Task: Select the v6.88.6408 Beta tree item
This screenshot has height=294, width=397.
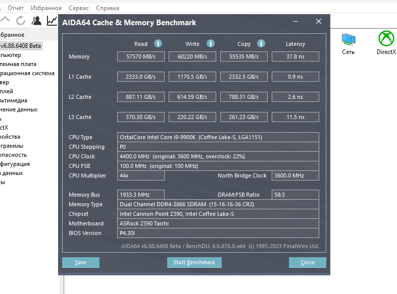Action: pos(21,46)
